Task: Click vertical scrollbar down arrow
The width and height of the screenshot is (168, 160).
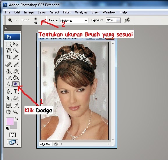Action: [113, 139]
